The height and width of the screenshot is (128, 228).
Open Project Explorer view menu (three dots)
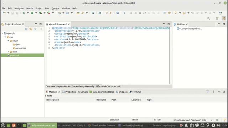(x=41, y=29)
